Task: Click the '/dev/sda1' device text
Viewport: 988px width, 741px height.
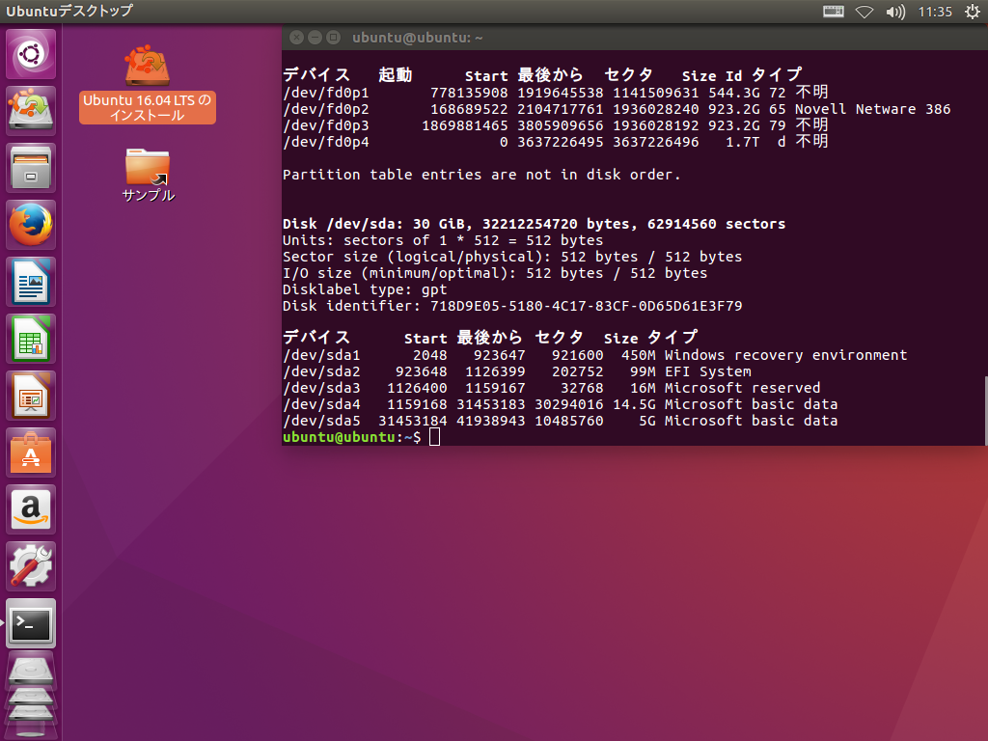Action: pyautogui.click(x=321, y=355)
